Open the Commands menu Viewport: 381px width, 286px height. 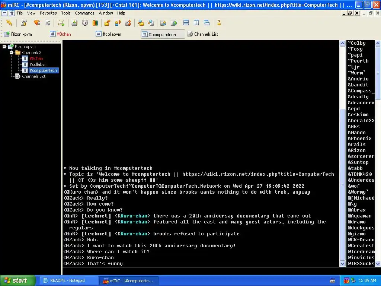tap(84, 13)
